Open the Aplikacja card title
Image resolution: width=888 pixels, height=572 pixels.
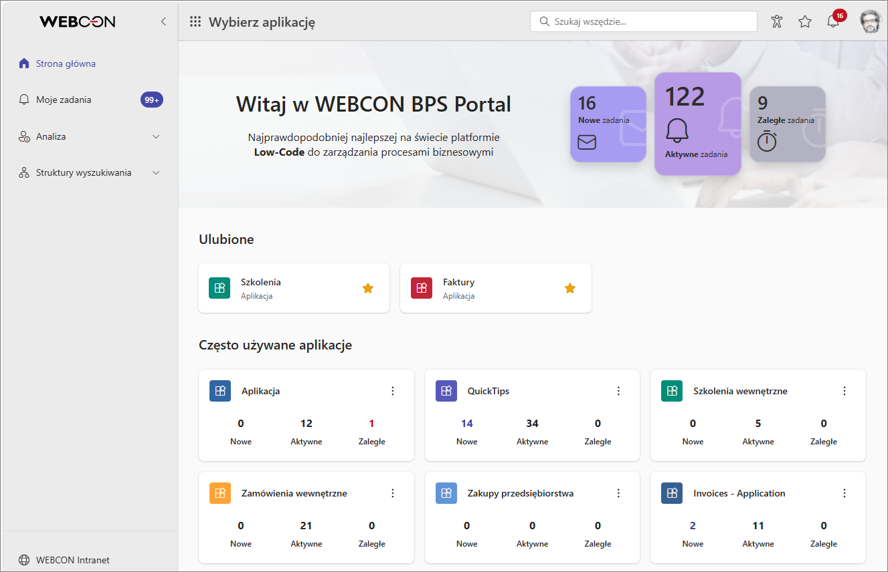[x=261, y=391]
